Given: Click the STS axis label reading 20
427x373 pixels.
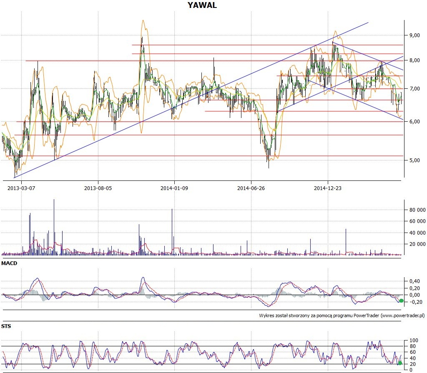Looking at the screenshot, I should click(413, 364).
